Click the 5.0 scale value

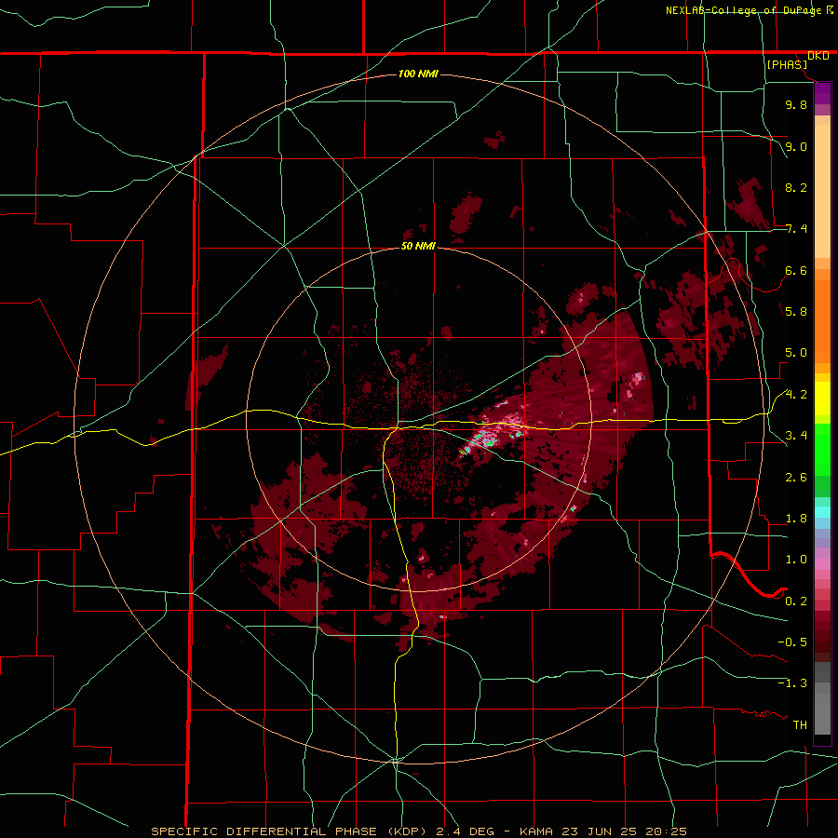796,353
